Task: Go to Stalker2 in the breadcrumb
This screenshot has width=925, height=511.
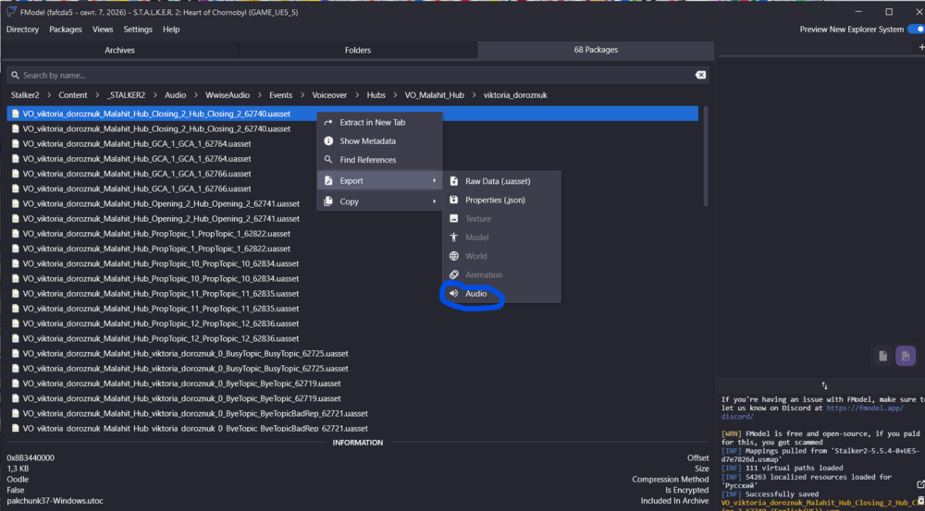Action: click(26, 95)
